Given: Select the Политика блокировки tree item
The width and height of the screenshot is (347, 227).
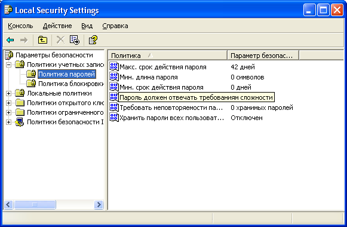Looking at the screenshot, I should point(71,84).
